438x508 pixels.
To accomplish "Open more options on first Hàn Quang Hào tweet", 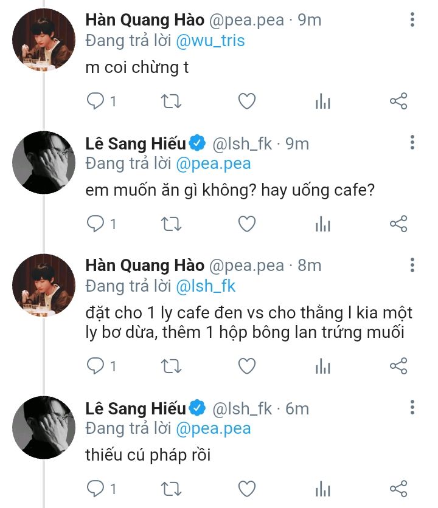I will click(x=412, y=20).
